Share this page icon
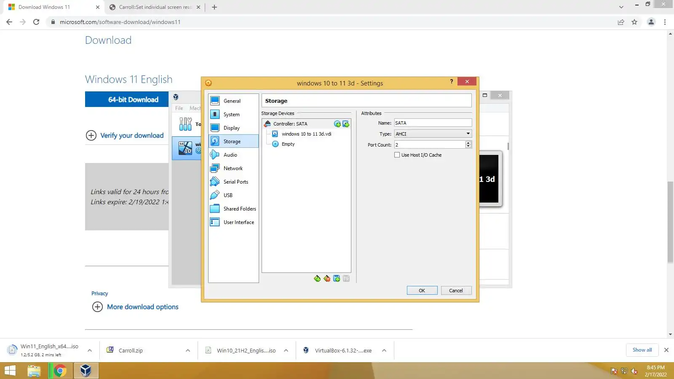The width and height of the screenshot is (674, 379). coord(621,22)
